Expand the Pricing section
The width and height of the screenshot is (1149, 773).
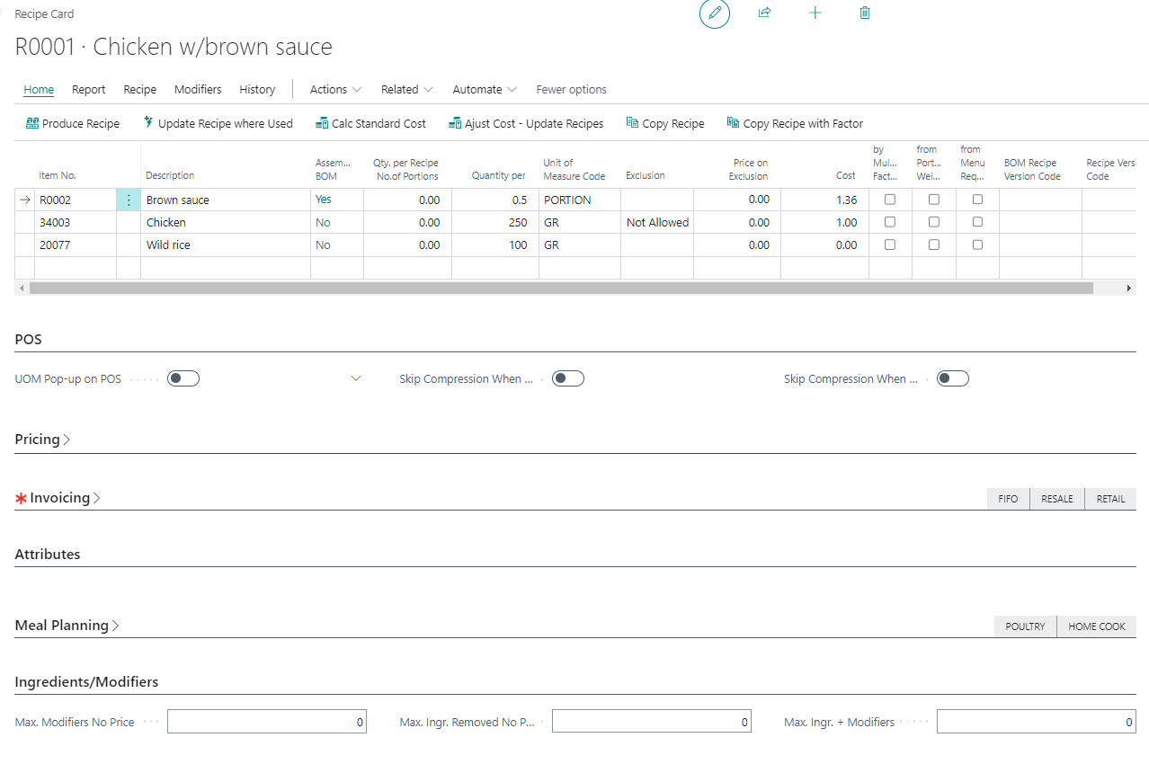point(42,440)
